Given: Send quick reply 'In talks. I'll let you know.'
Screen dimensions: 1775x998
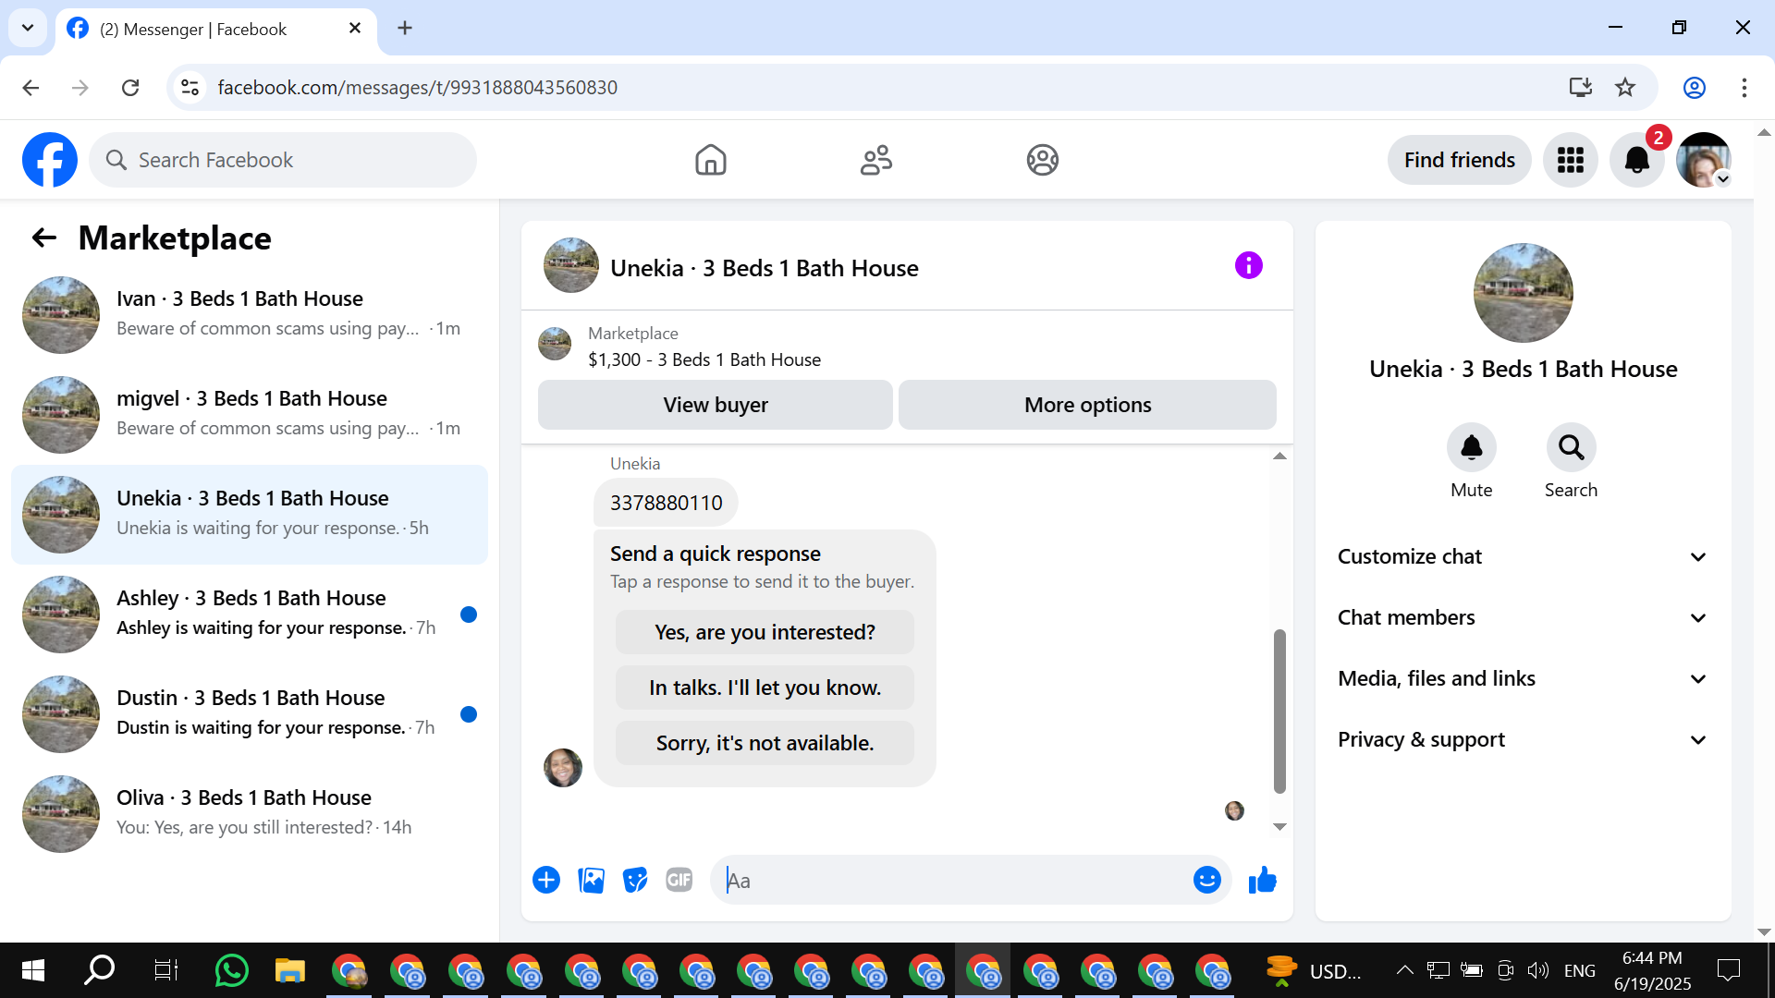Looking at the screenshot, I should pos(765,688).
